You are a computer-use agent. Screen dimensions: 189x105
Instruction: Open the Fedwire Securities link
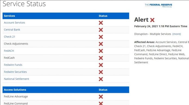[15, 72]
